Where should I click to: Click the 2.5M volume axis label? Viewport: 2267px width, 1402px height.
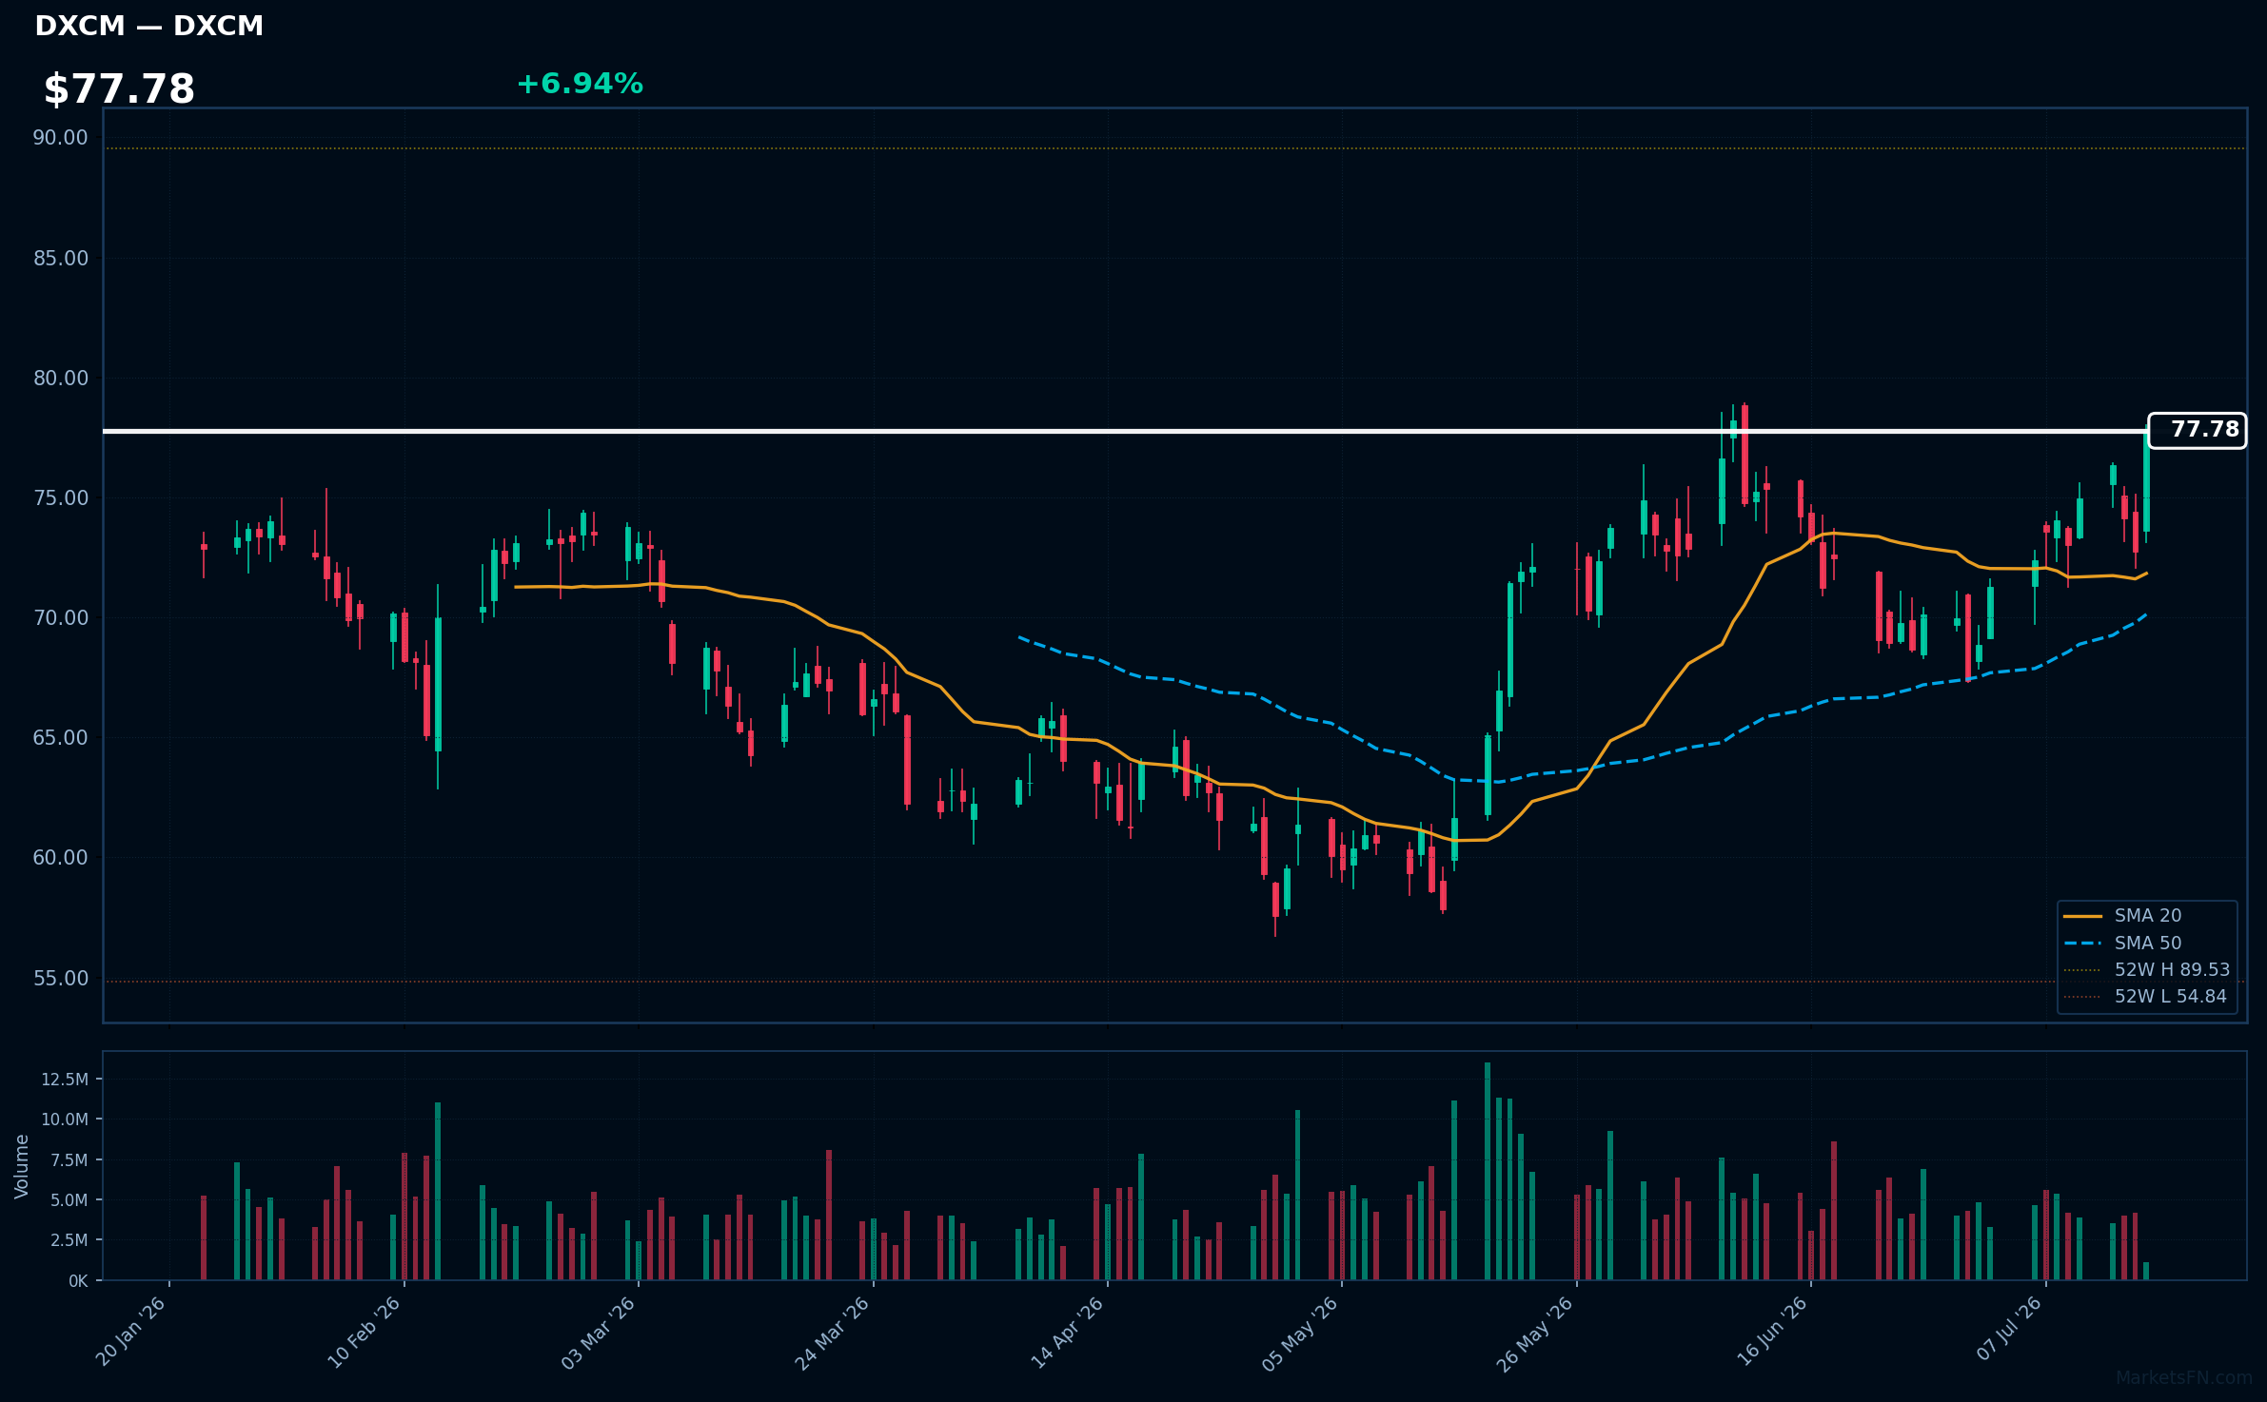point(69,1240)
